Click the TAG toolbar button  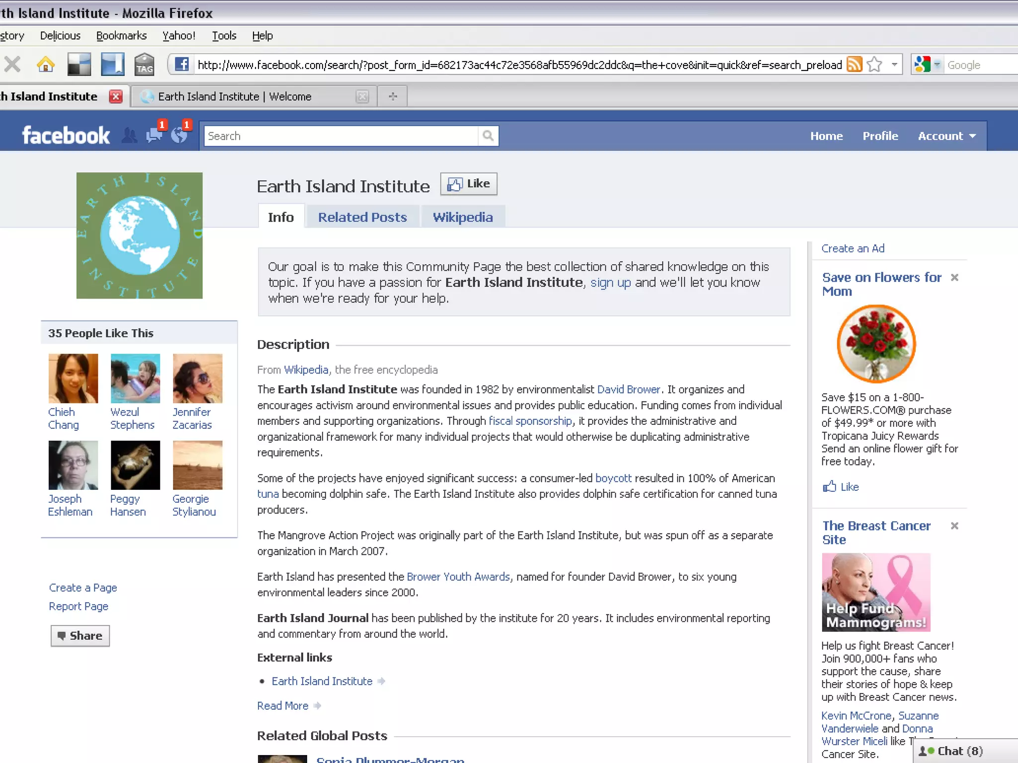pyautogui.click(x=145, y=65)
